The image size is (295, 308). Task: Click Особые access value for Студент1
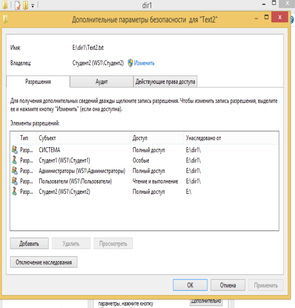[141, 160]
